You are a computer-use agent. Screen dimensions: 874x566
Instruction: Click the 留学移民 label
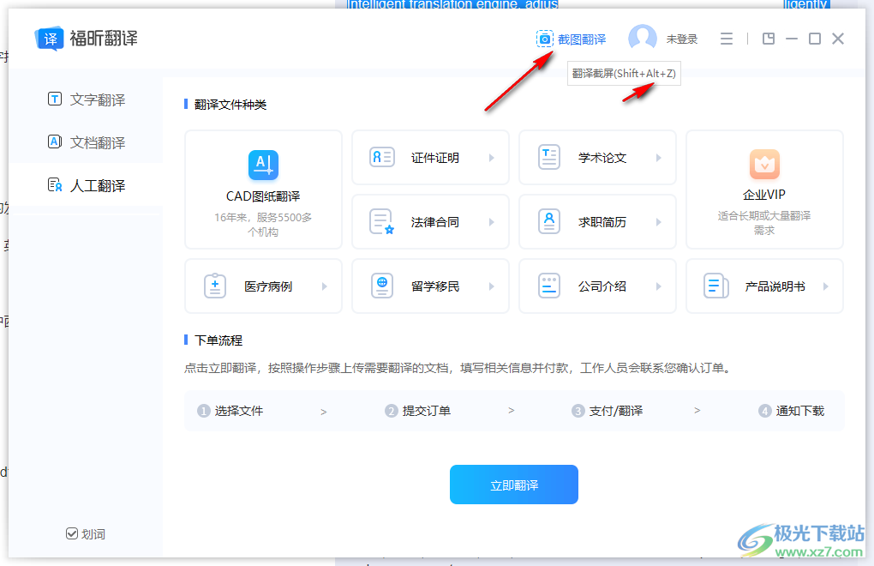pyautogui.click(x=435, y=286)
